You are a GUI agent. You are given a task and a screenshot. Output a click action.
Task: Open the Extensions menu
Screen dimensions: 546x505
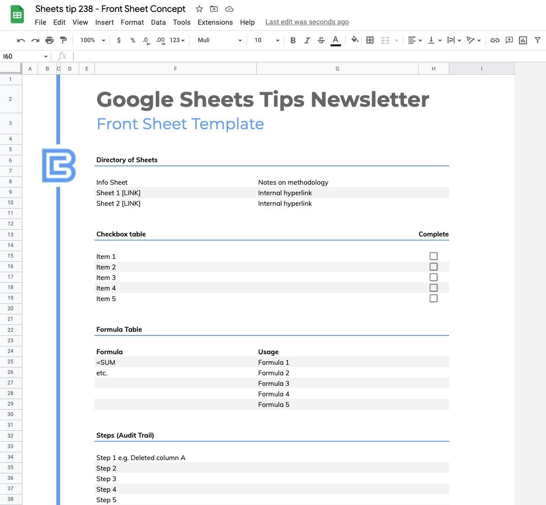click(215, 22)
